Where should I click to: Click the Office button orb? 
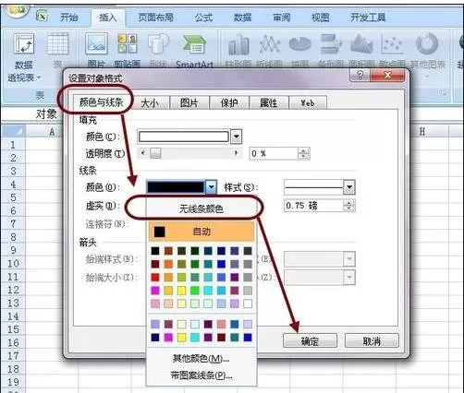pyautogui.click(x=16, y=11)
